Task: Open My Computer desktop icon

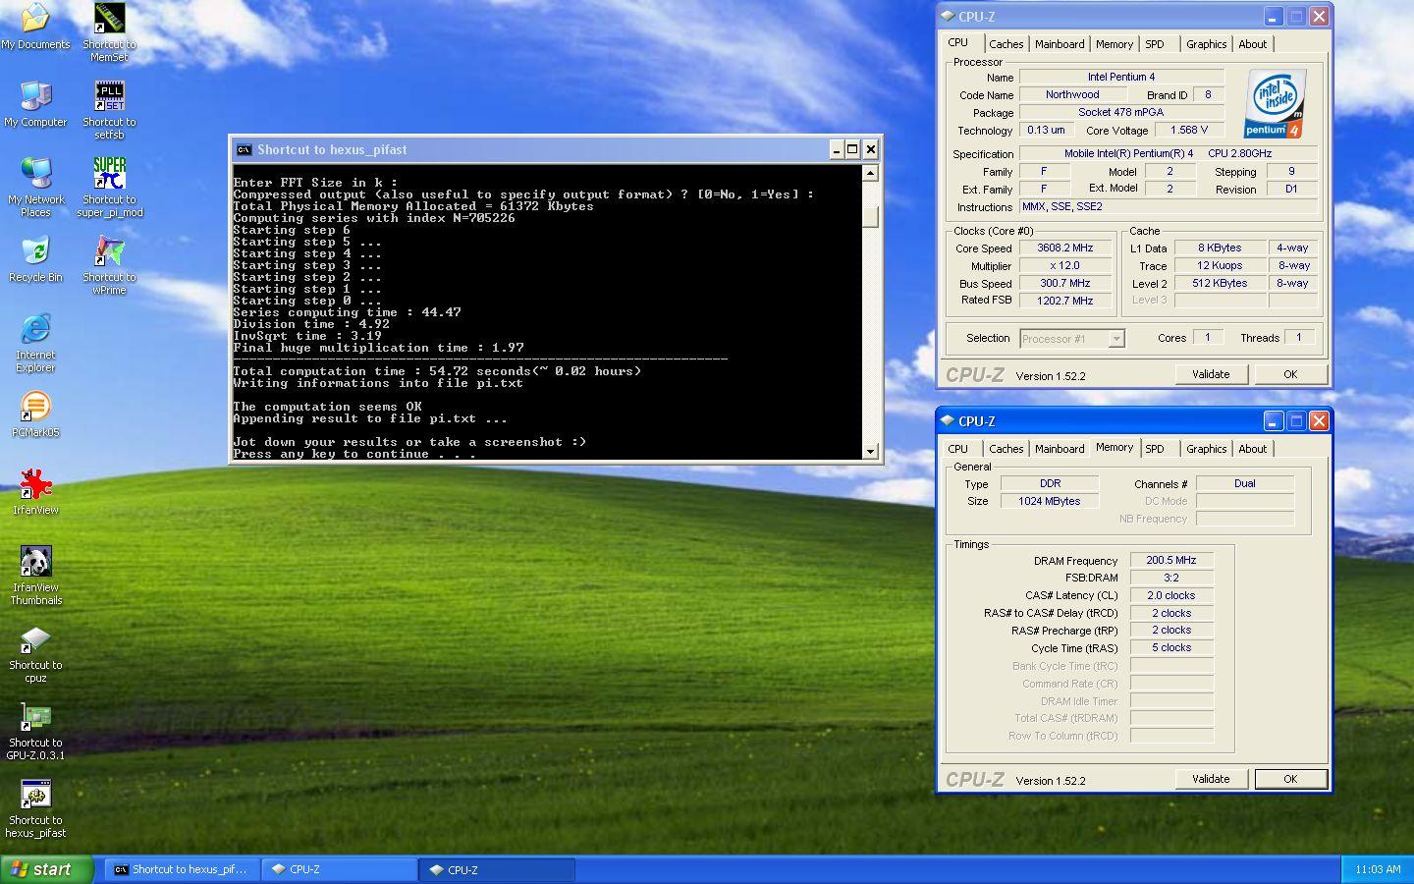Action: [x=35, y=104]
